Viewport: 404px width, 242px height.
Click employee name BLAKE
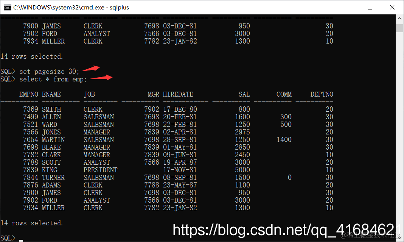coord(51,147)
